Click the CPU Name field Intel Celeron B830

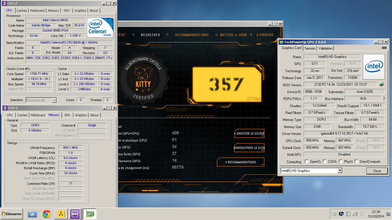(56, 20)
